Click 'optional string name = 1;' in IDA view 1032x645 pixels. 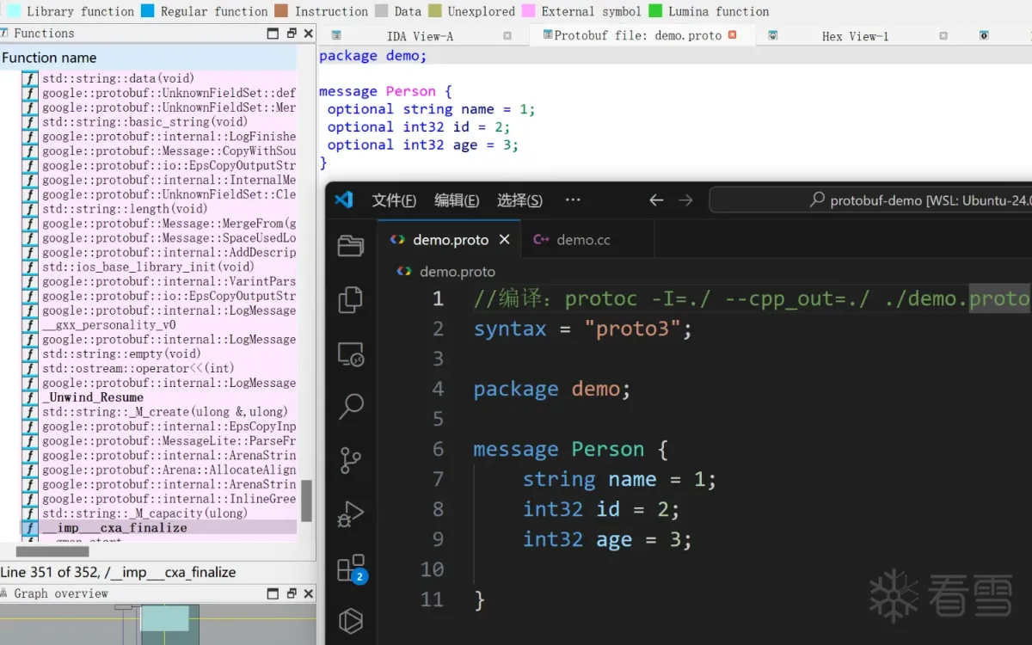[431, 109]
